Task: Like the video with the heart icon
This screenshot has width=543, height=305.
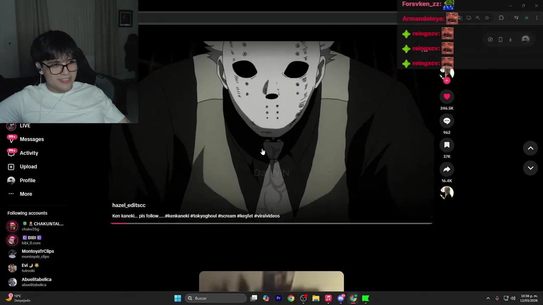Action: pyautogui.click(x=447, y=97)
